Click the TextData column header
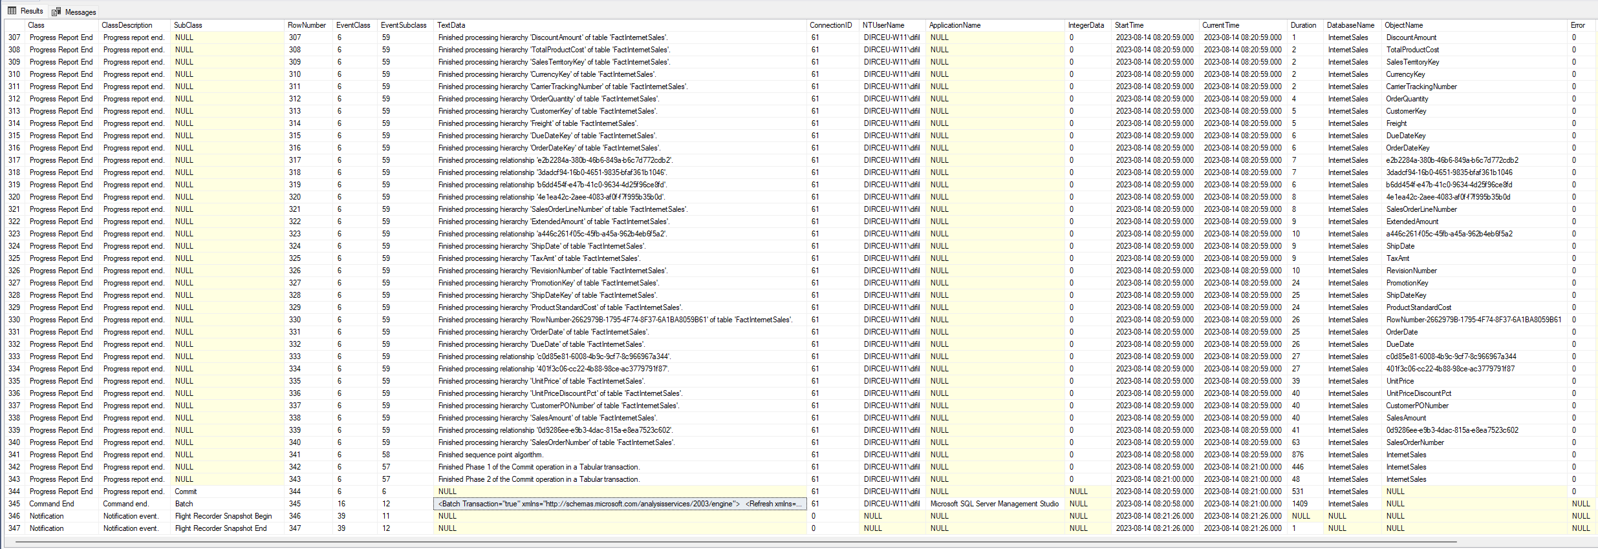The height and width of the screenshot is (549, 1598). (x=451, y=25)
